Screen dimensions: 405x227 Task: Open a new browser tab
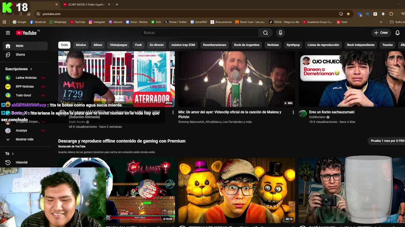tap(117, 4)
